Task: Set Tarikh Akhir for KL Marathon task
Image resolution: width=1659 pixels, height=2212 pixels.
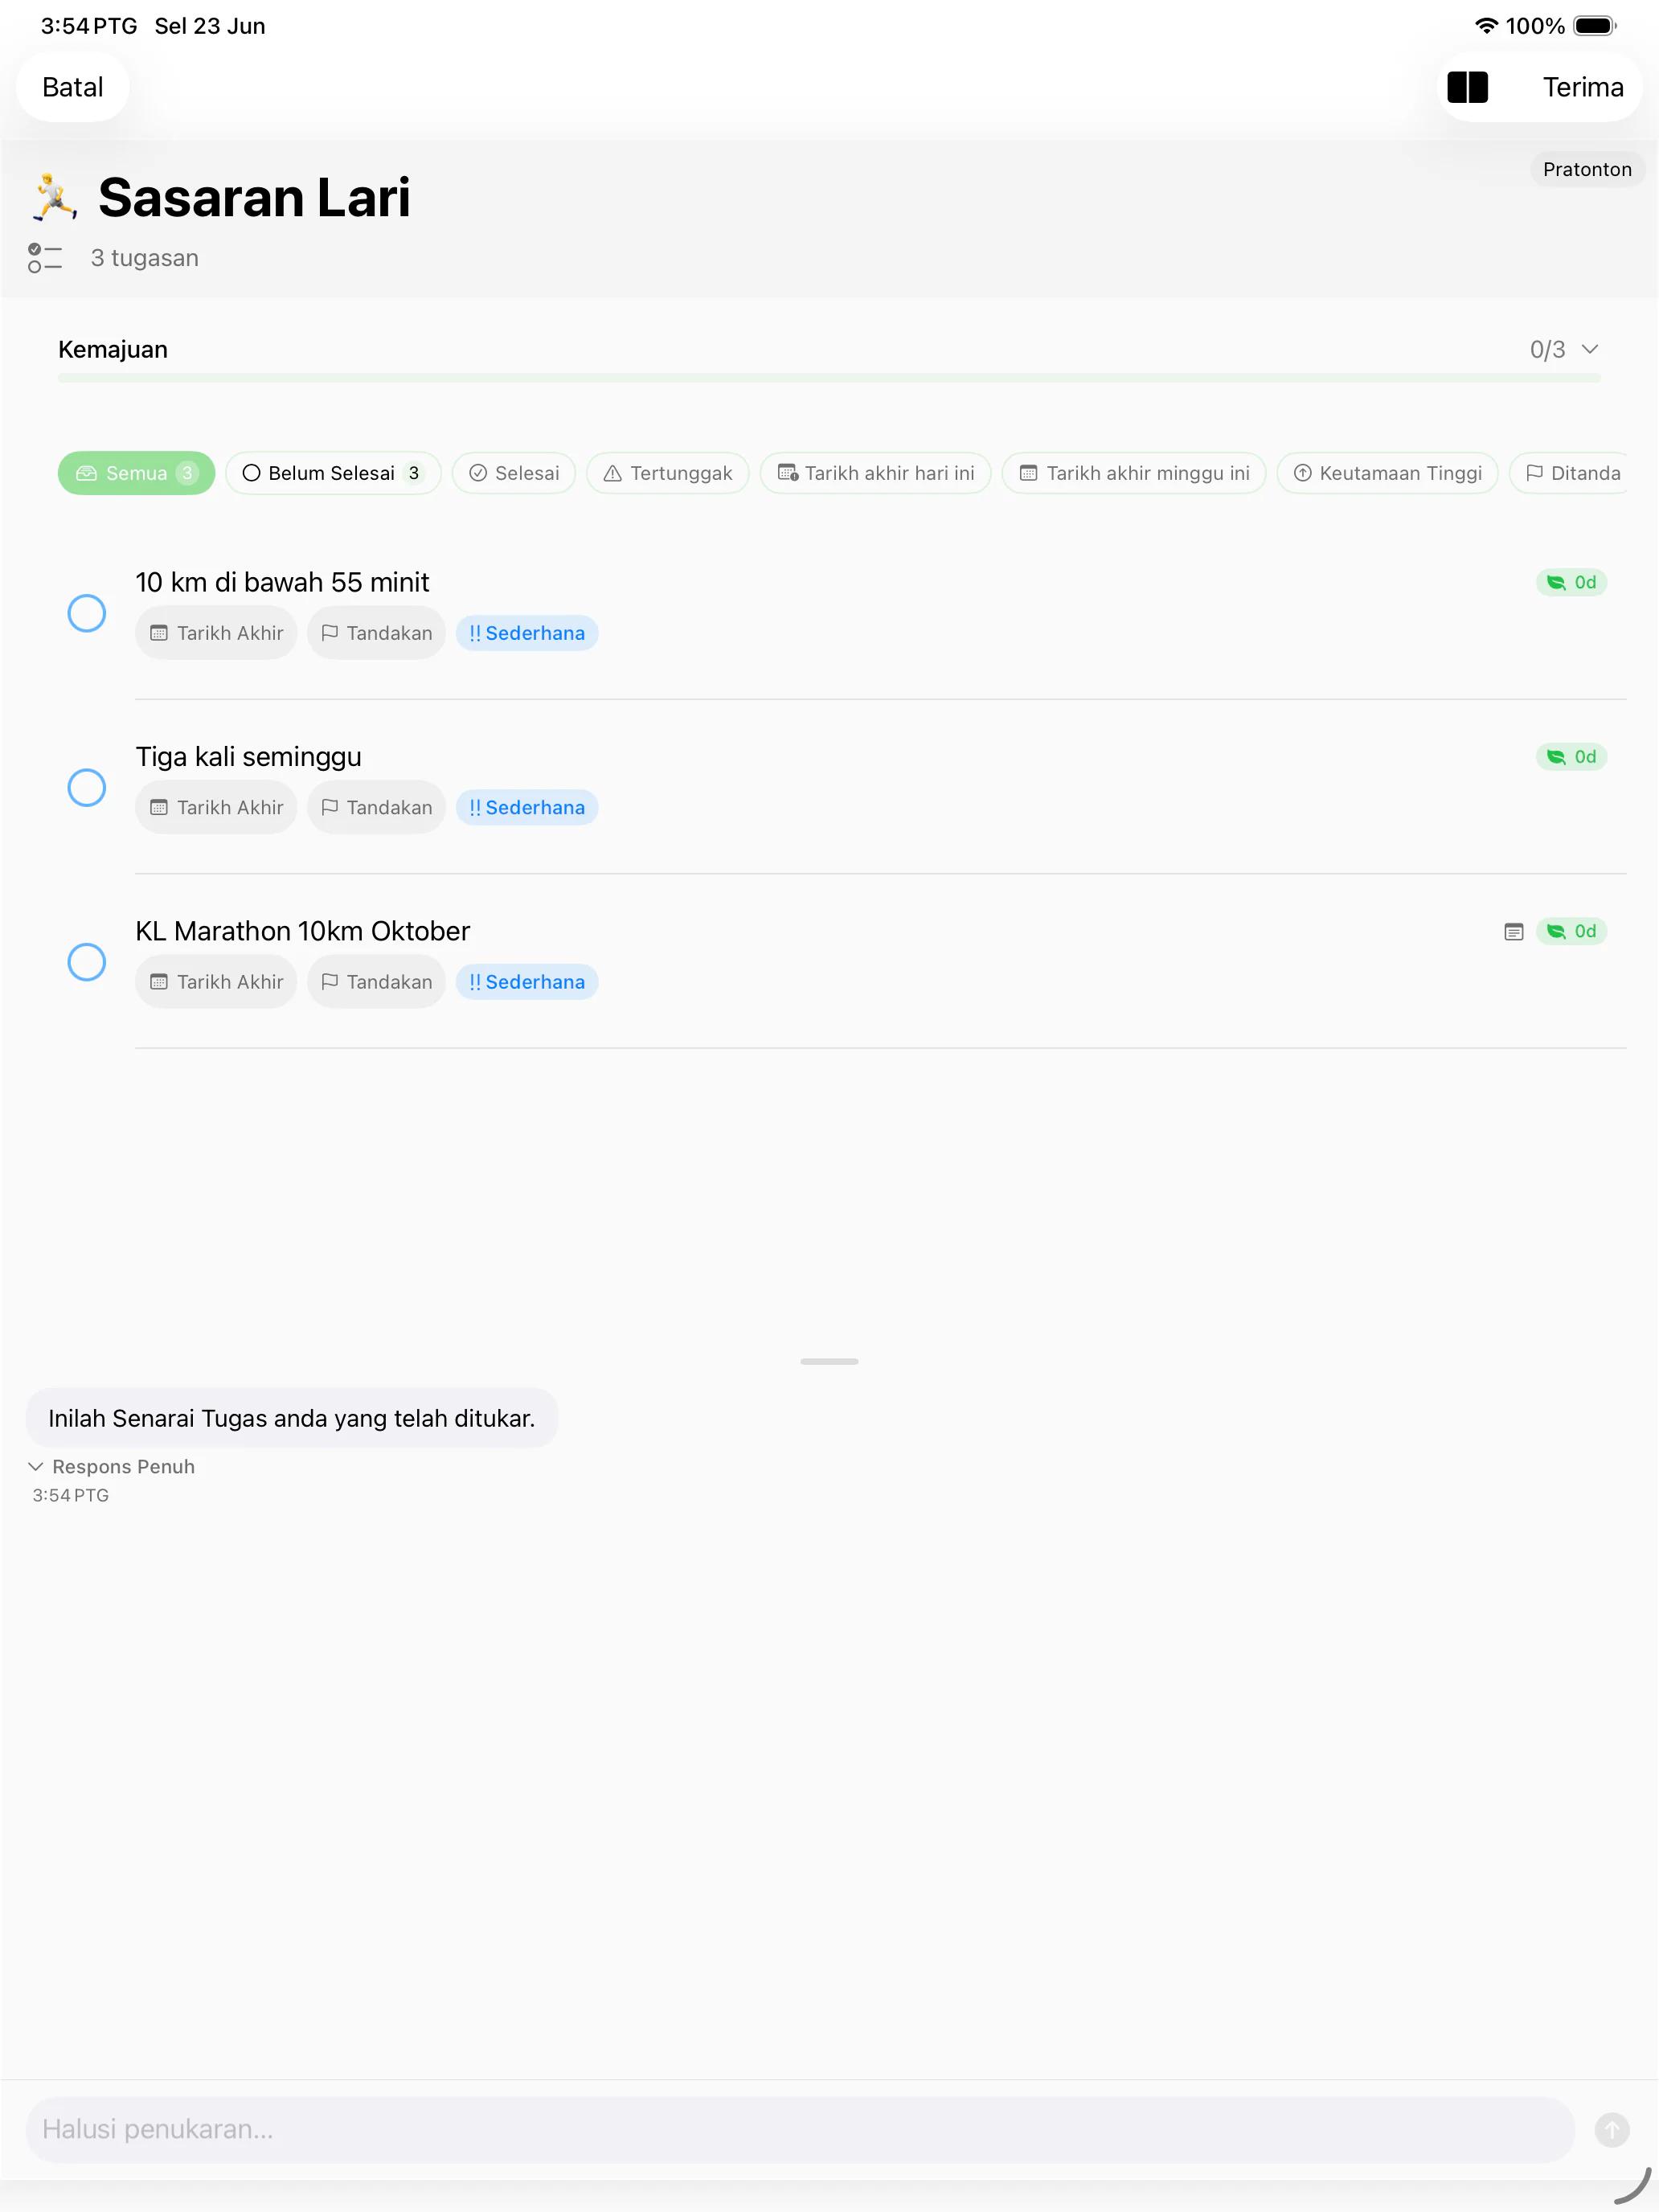Action: pos(216,982)
